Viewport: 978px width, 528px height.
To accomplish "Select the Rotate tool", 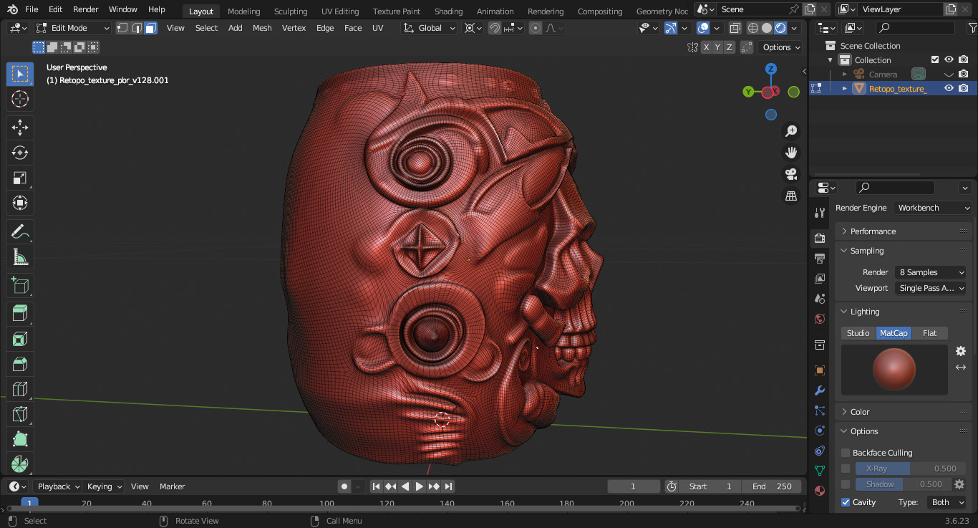I will pyautogui.click(x=20, y=153).
